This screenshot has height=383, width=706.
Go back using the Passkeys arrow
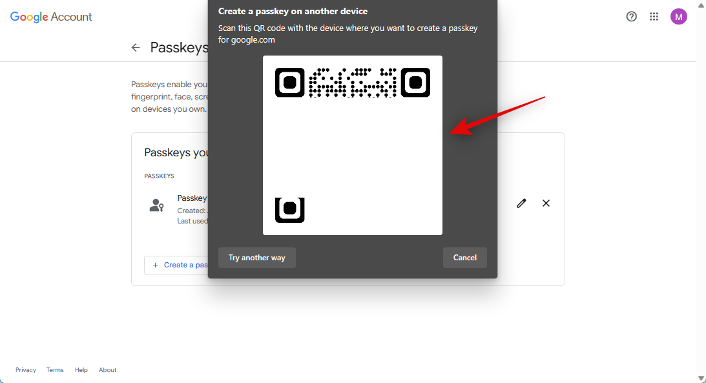136,47
